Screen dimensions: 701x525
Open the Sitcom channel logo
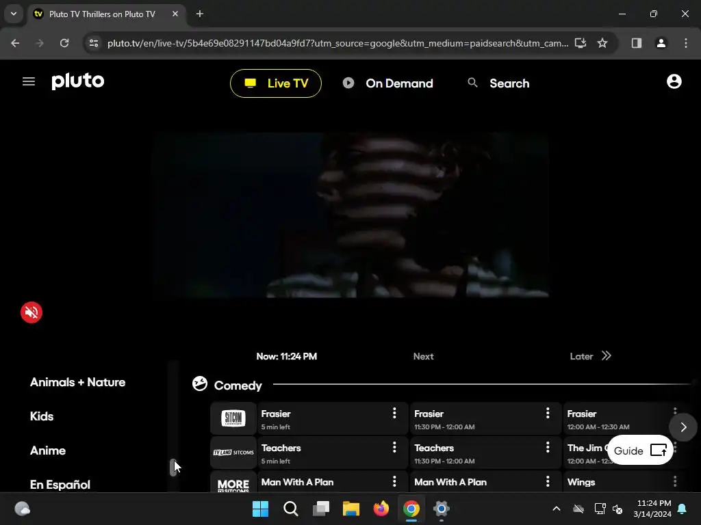(x=233, y=419)
